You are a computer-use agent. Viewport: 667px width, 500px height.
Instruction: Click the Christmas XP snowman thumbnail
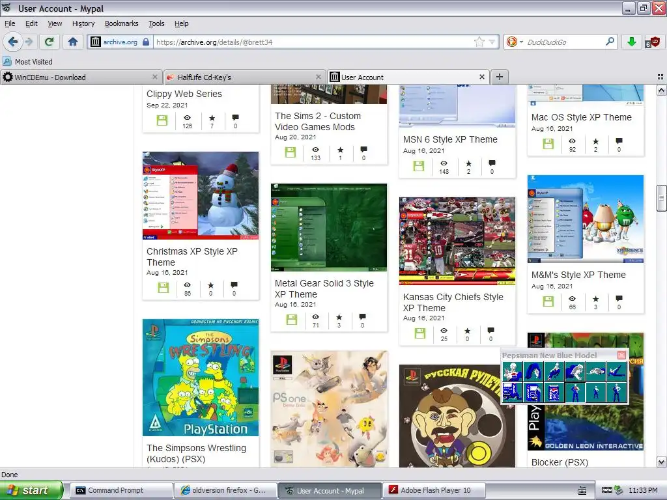[201, 195]
